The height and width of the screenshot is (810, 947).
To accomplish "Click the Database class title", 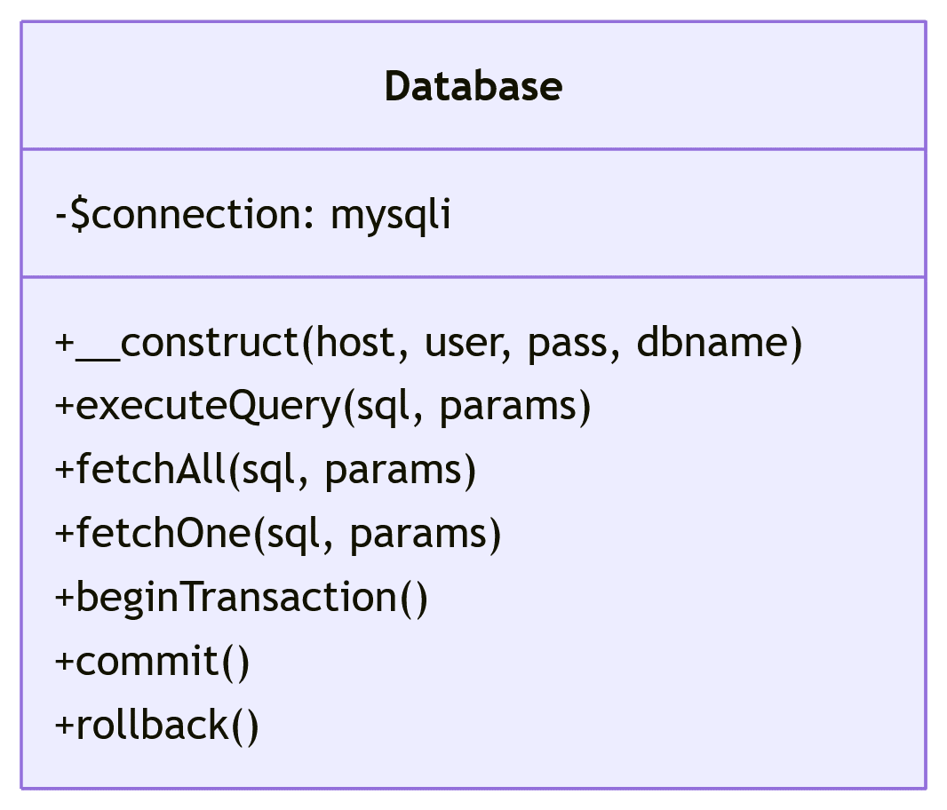I will pyautogui.click(x=473, y=86).
